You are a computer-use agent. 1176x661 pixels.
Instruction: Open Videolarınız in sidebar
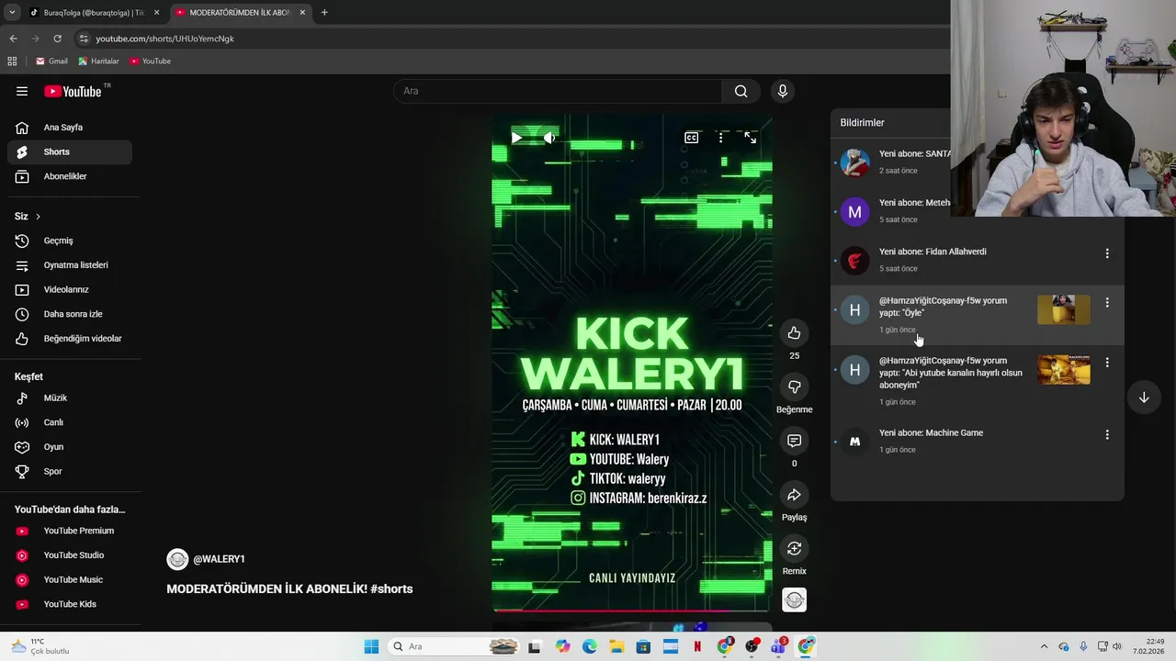click(70, 289)
